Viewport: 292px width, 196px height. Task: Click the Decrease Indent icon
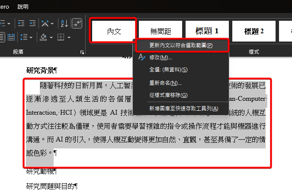(20, 23)
